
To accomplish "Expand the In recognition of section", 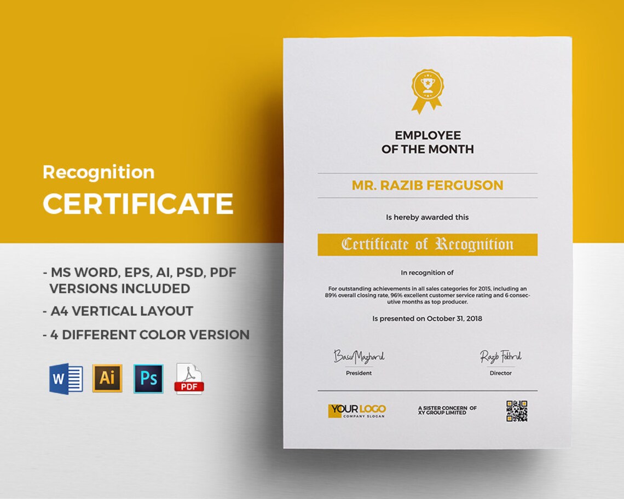I will tap(426, 271).
